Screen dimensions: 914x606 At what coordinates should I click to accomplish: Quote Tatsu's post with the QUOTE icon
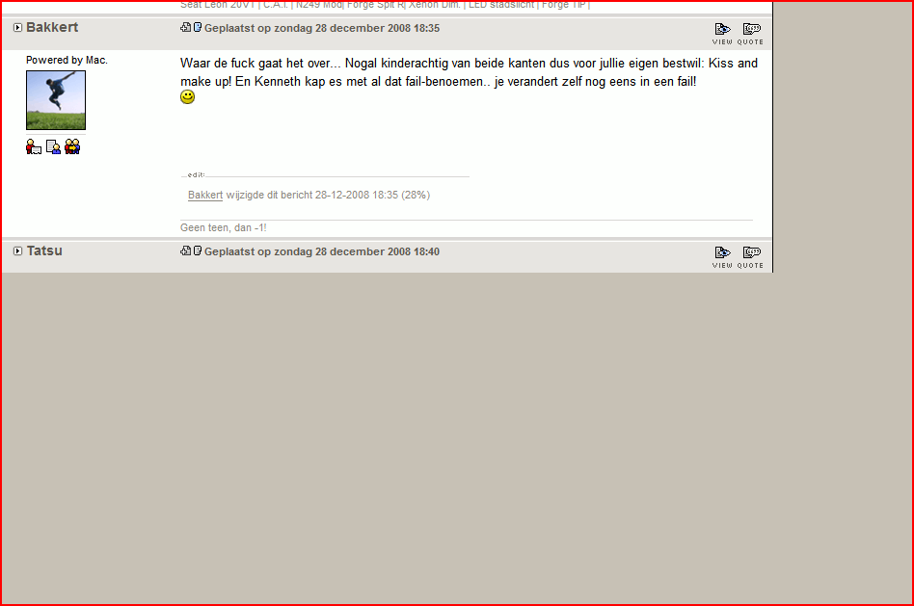click(751, 257)
